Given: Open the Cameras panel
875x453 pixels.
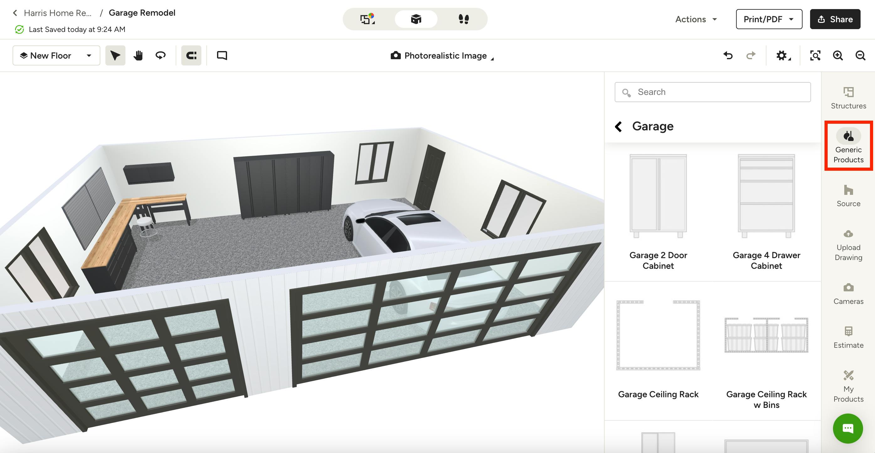Looking at the screenshot, I should click(848, 294).
